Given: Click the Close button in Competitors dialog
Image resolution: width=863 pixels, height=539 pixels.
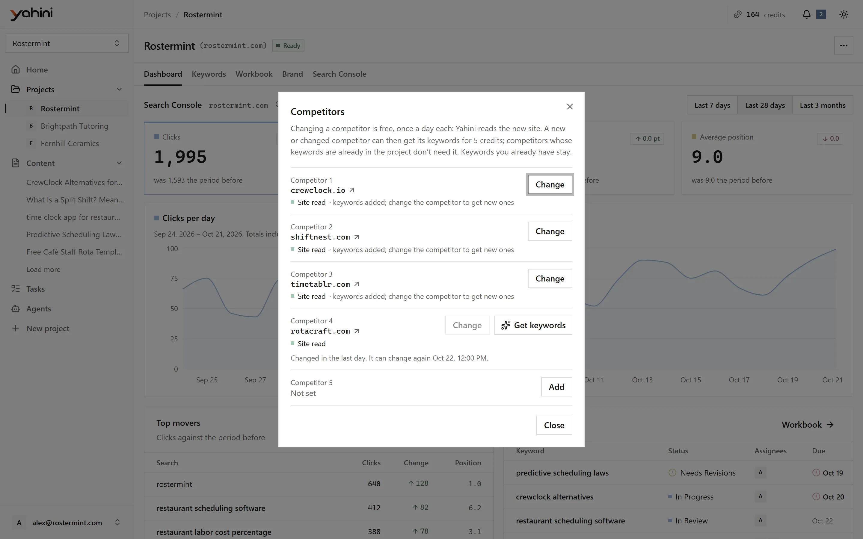Looking at the screenshot, I should (554, 425).
